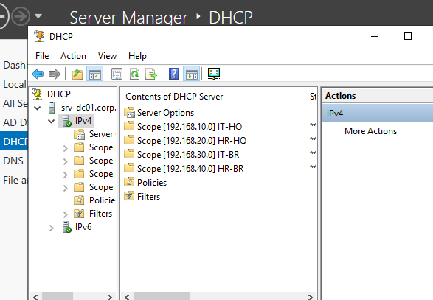Click right arrow of contents pane scrollbar
The width and height of the screenshot is (433, 300).
(311, 297)
